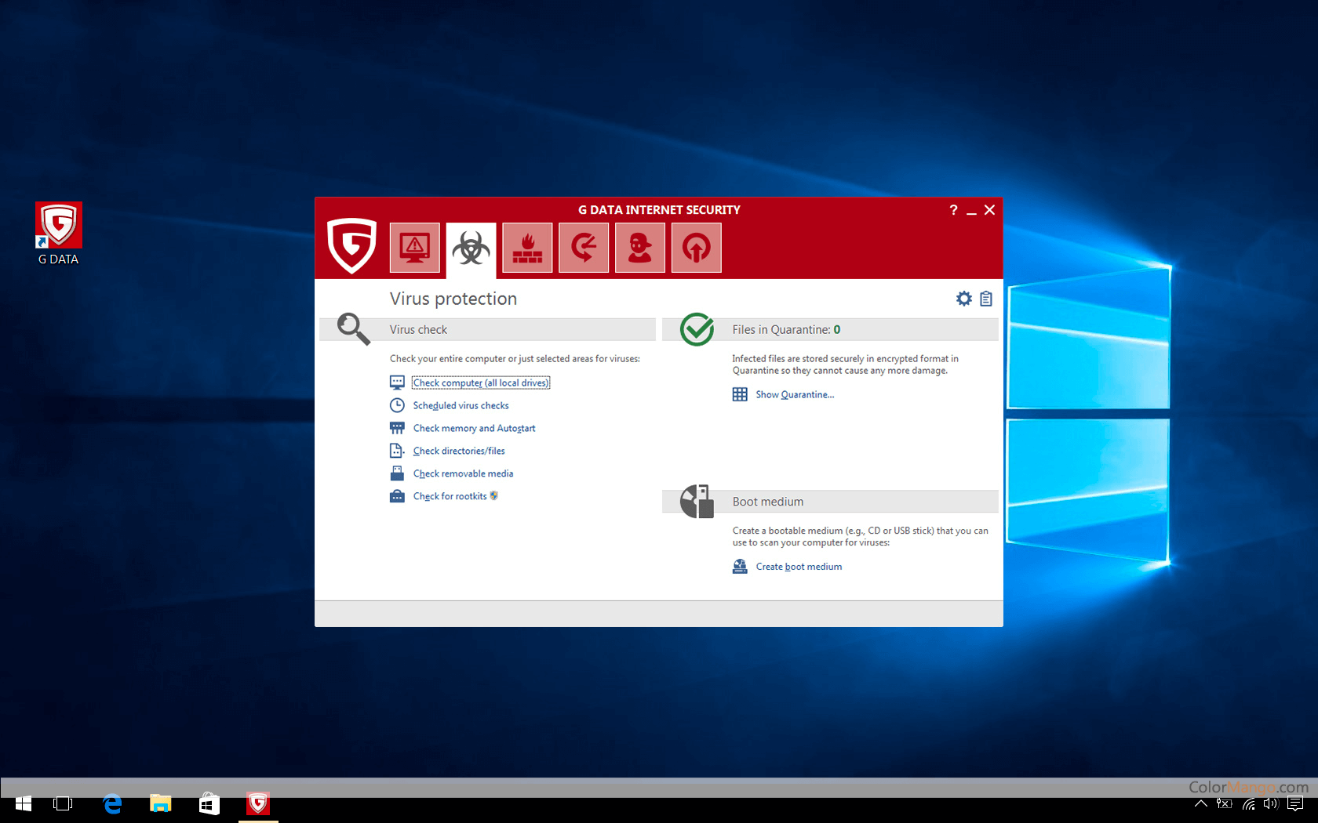1318x823 pixels.
Task: Click USB icon beside Check removable media
Action: tap(397, 473)
